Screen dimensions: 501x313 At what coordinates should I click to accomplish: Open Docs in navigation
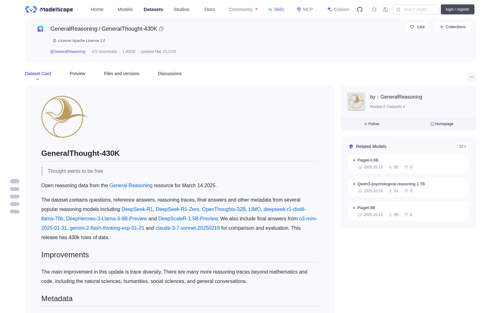click(210, 9)
